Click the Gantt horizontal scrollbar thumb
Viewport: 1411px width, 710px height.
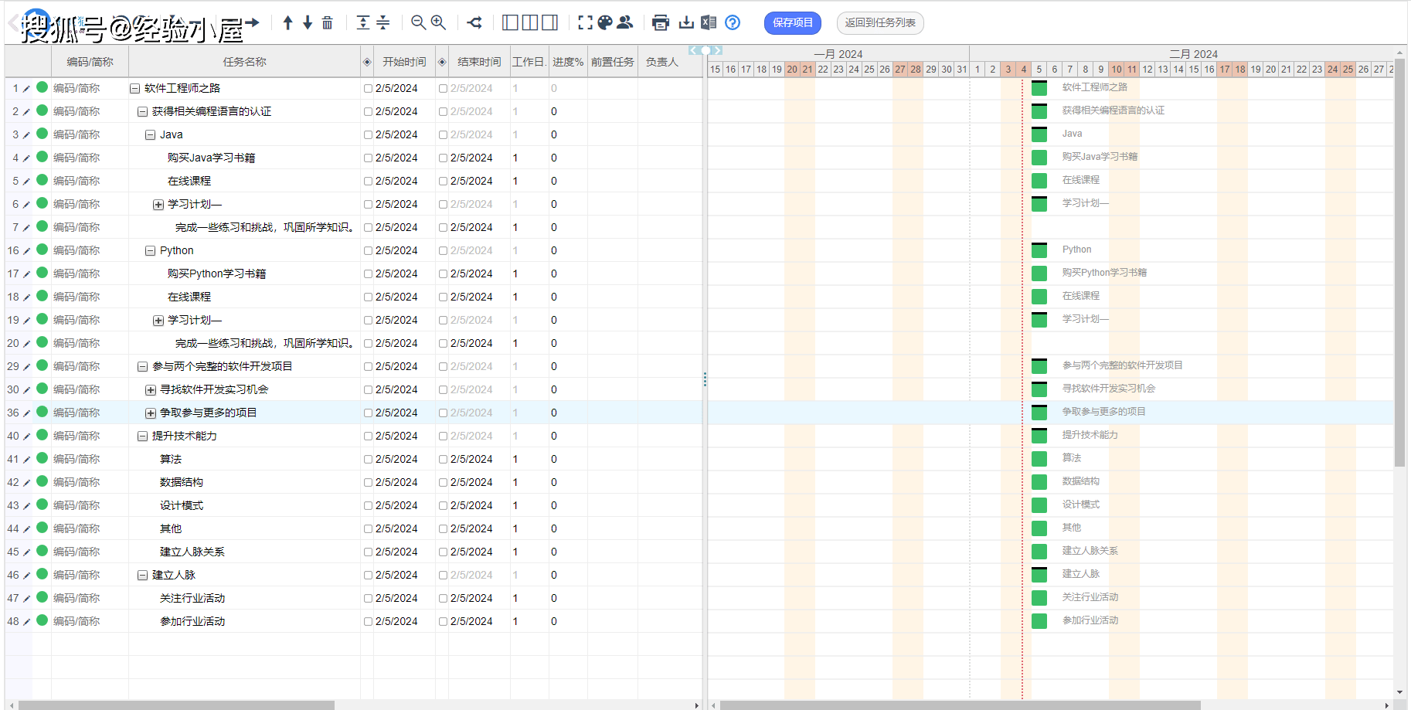click(960, 705)
